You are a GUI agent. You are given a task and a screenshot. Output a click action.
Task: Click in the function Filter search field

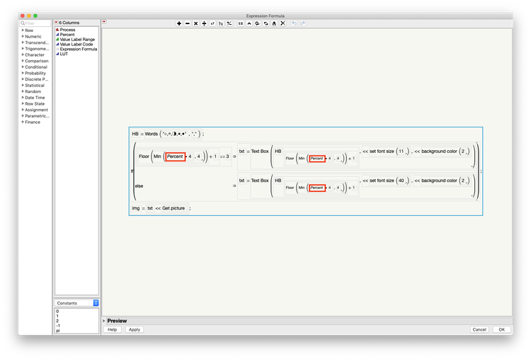[x=35, y=23]
